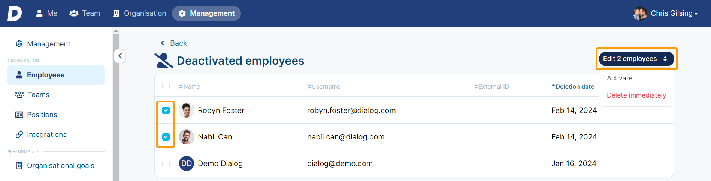Screen dimensions: 711x181
Task: Open the Chris Gilsing user menu
Action: [x=666, y=13]
